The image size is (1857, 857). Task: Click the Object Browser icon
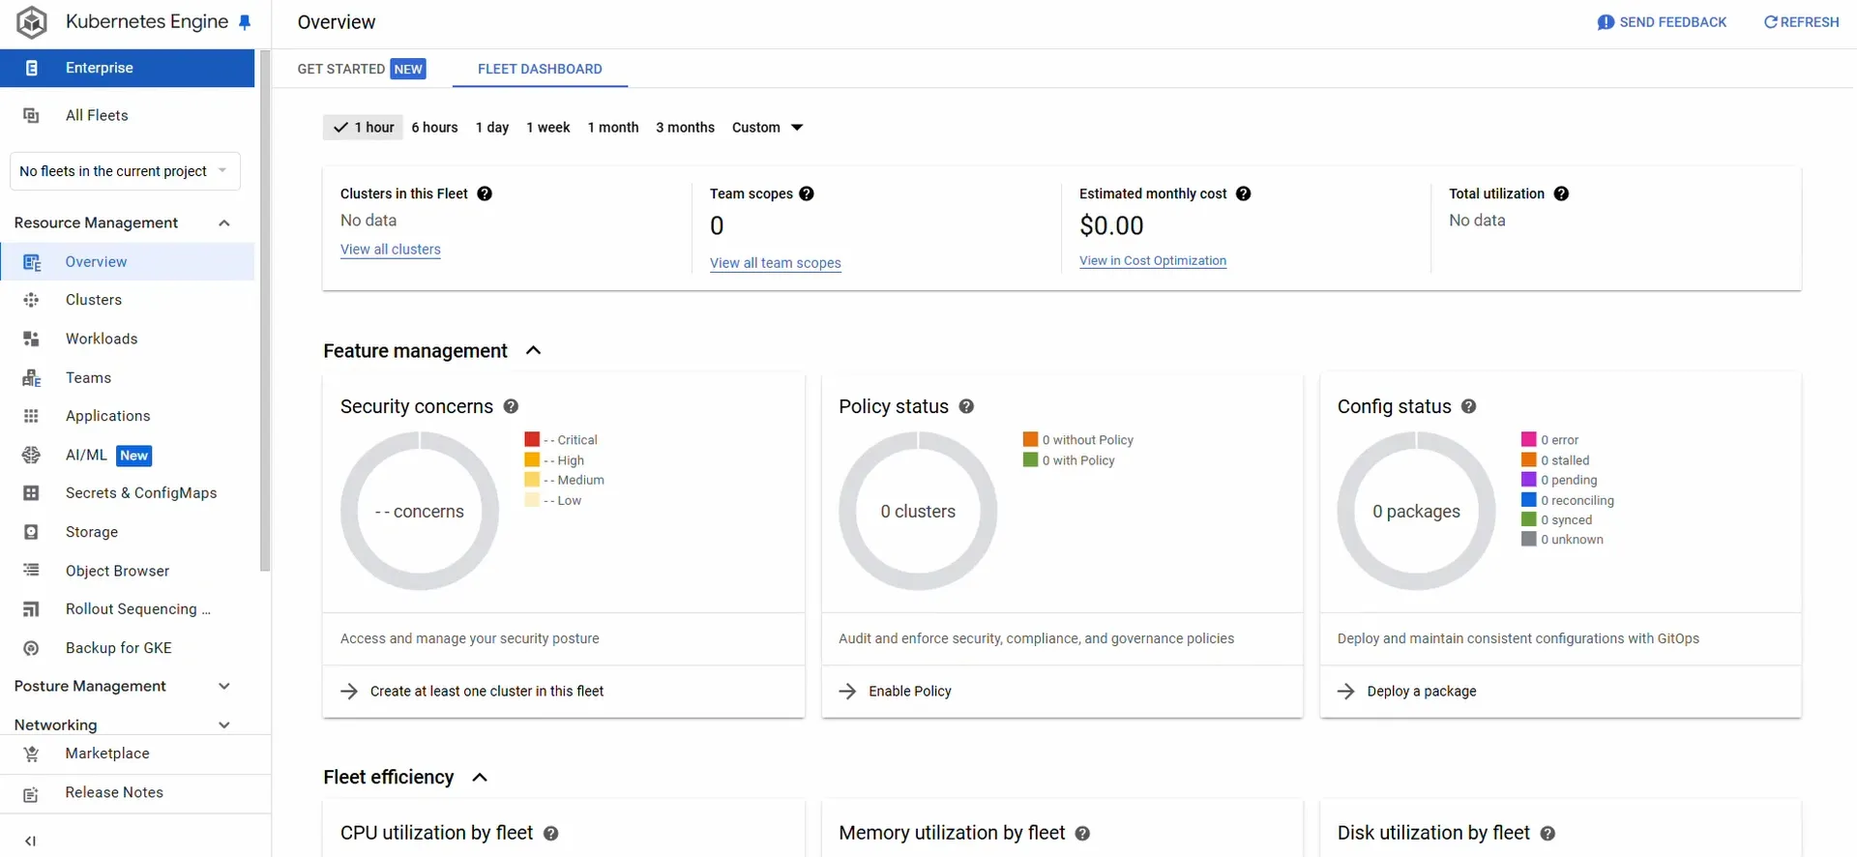pos(31,571)
